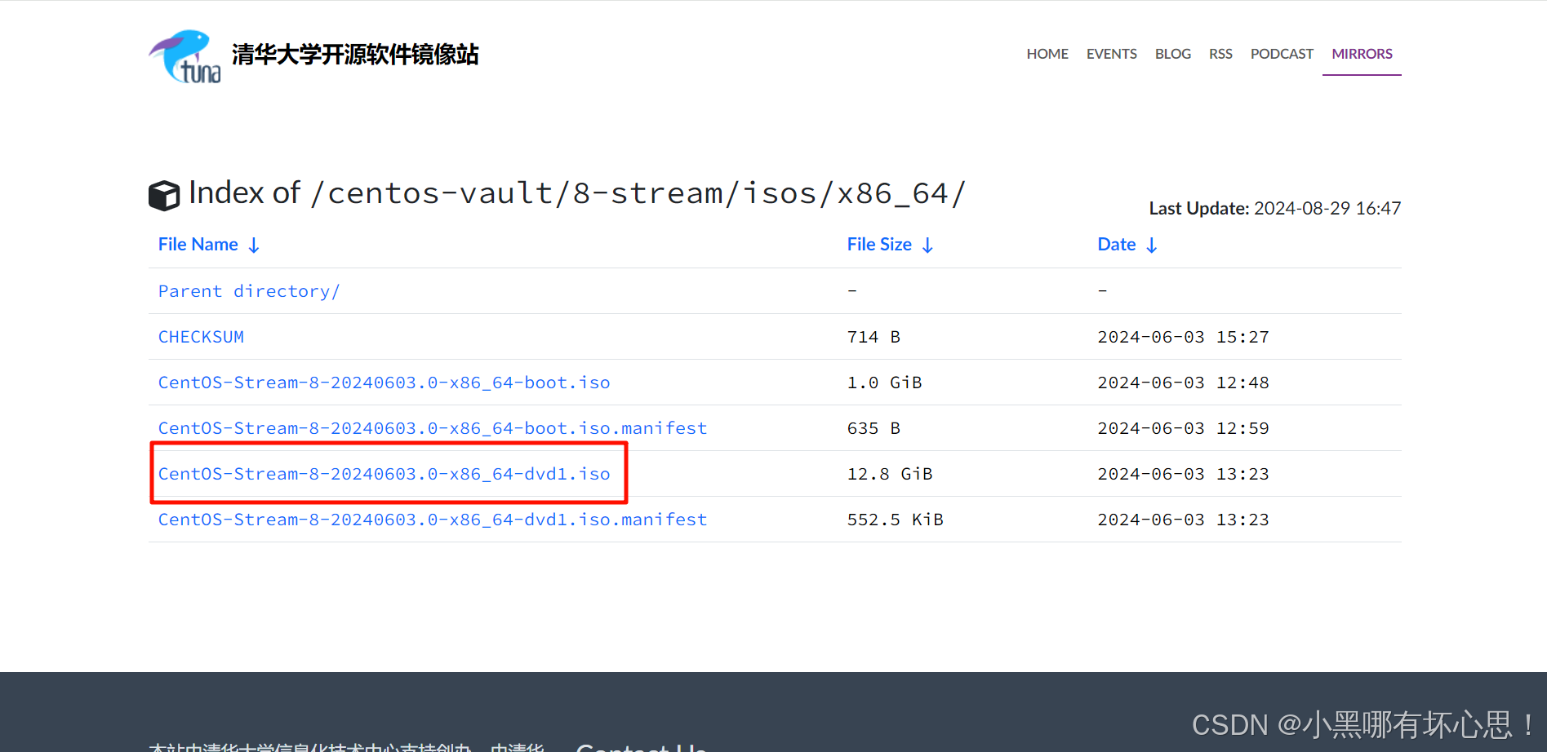This screenshot has height=752, width=1547.
Task: Open the EVENTS nav item
Action: click(x=1112, y=54)
